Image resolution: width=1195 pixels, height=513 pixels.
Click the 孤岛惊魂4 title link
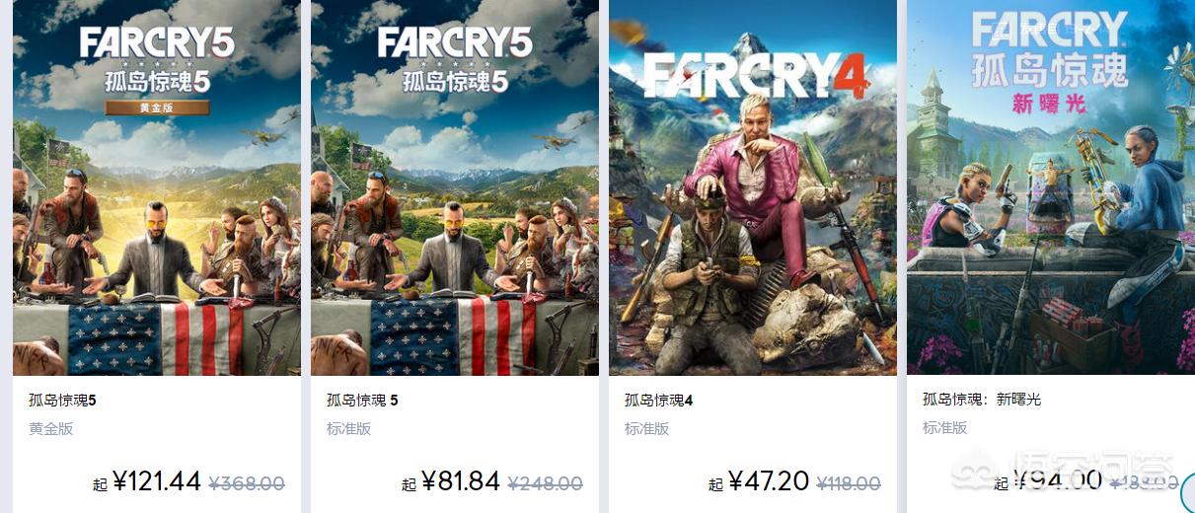pos(659,401)
